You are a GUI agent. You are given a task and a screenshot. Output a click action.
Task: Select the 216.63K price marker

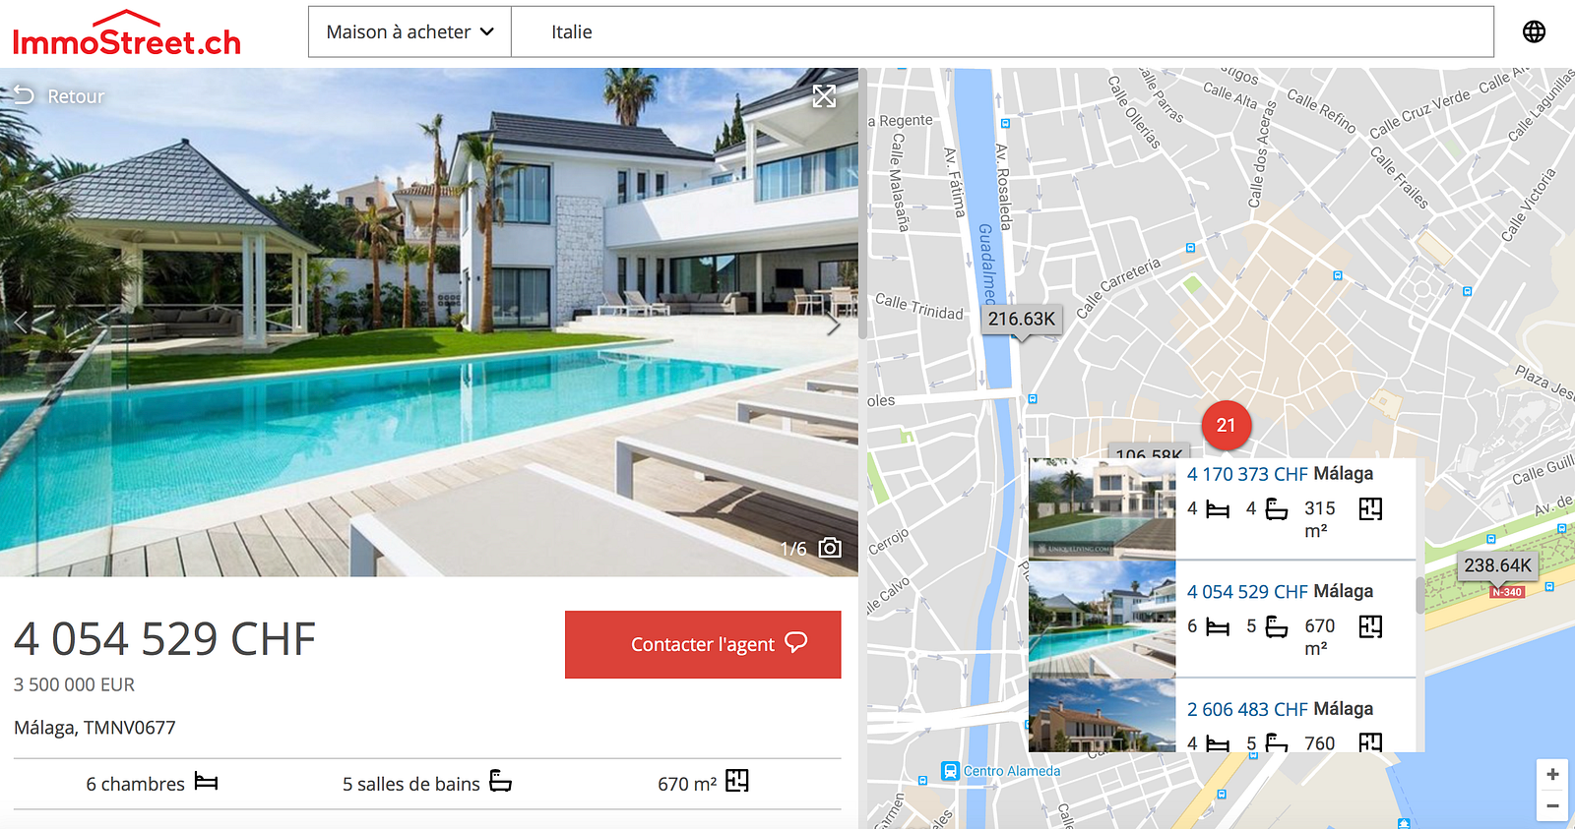(1021, 320)
